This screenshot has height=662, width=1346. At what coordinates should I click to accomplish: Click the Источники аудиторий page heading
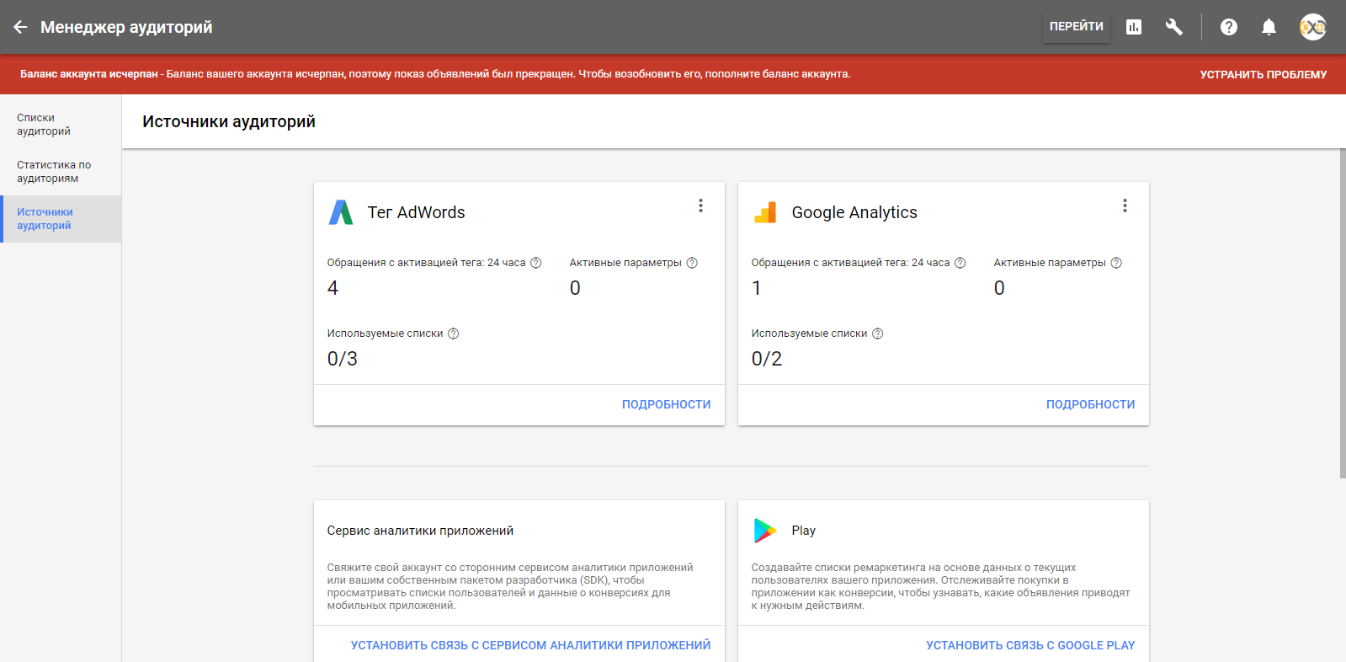(x=229, y=121)
